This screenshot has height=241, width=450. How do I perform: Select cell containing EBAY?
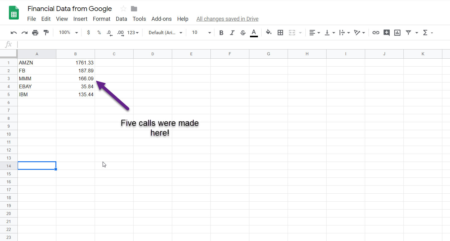pyautogui.click(x=37, y=86)
